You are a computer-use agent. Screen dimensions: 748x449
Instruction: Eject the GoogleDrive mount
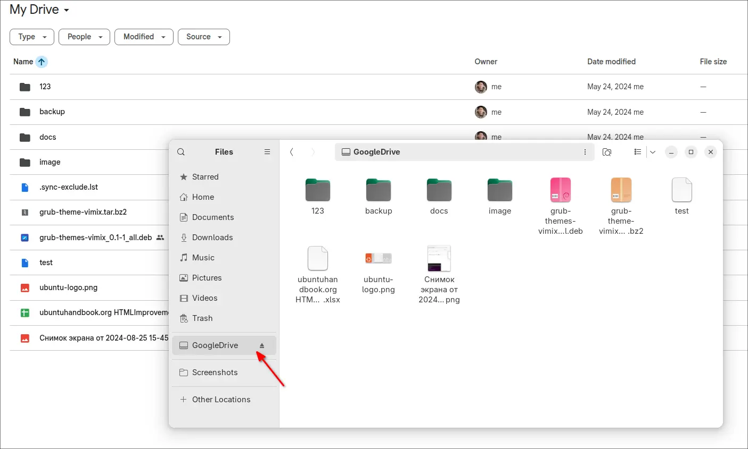point(261,345)
